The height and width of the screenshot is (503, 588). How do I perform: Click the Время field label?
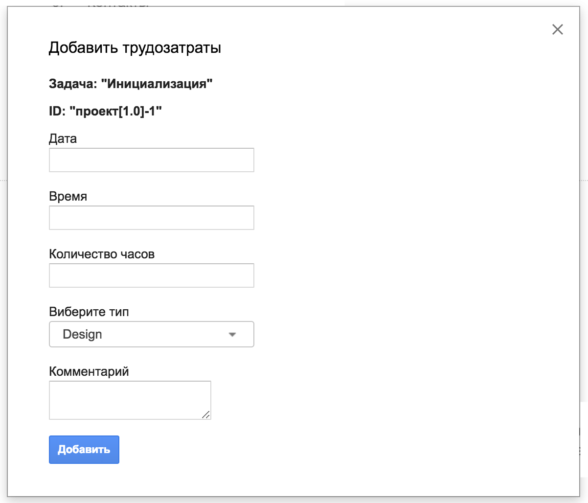[68, 196]
